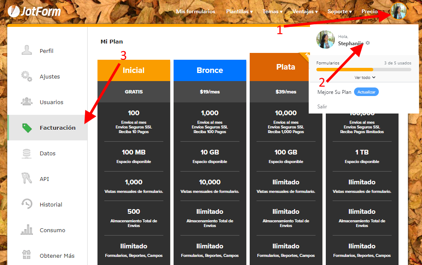
Task: Go to Mis formularios
Action: click(196, 12)
